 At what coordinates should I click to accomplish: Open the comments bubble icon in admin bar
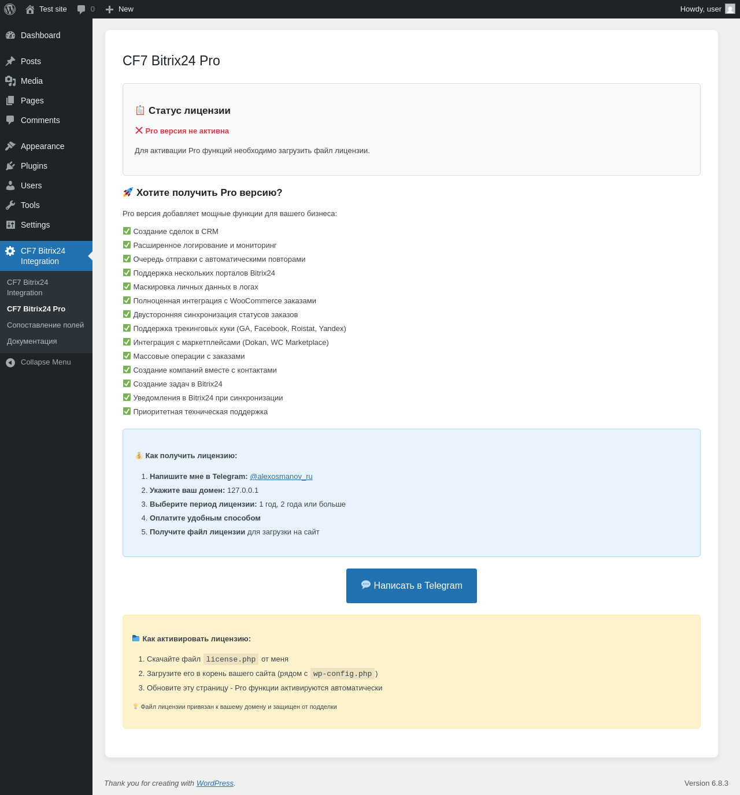[x=82, y=9]
